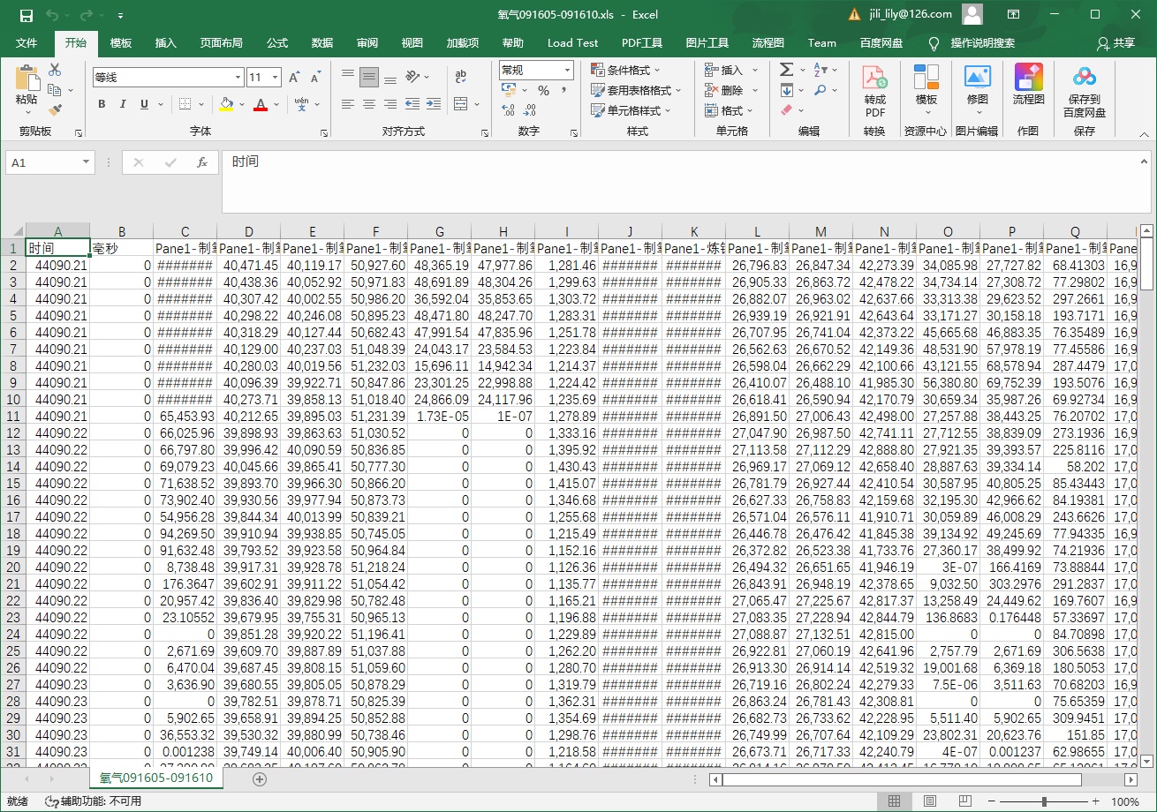Screen dimensions: 1157x812
Task: Add a new sheet with plus icon
Action: (260, 779)
